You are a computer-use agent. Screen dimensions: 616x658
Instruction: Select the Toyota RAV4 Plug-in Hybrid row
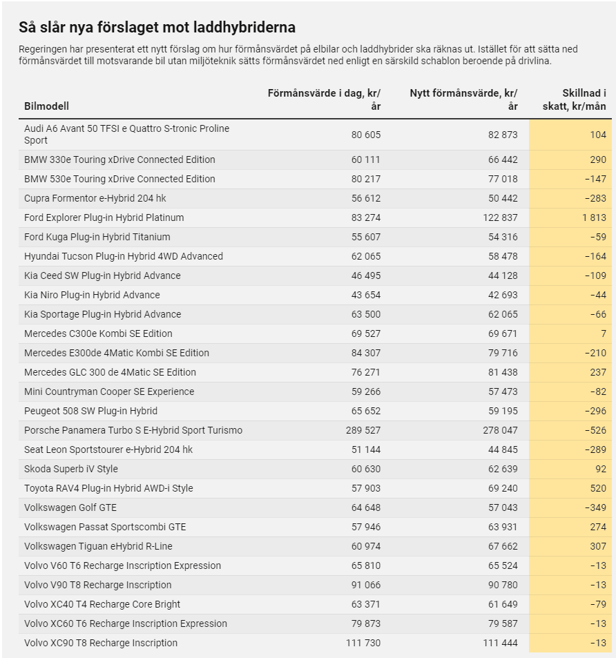pyautogui.click(x=315, y=488)
